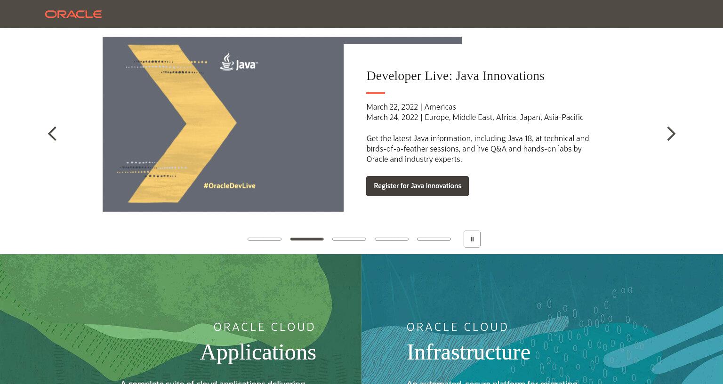The image size is (723, 384).
Task: Pause the carousel autoplay
Action: pyautogui.click(x=472, y=239)
